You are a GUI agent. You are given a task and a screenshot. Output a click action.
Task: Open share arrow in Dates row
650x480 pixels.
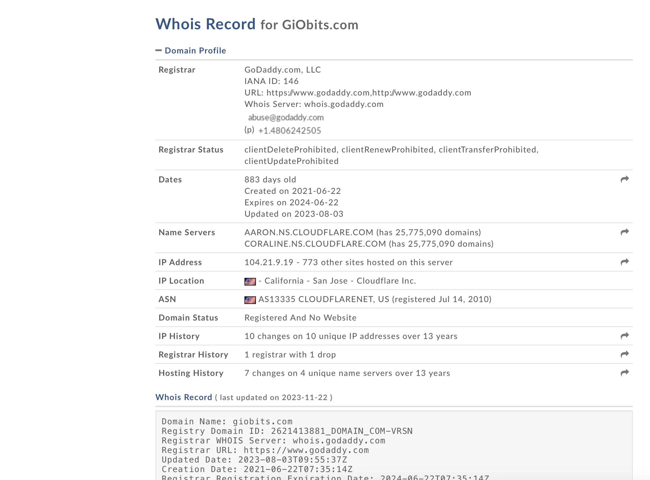[625, 179]
